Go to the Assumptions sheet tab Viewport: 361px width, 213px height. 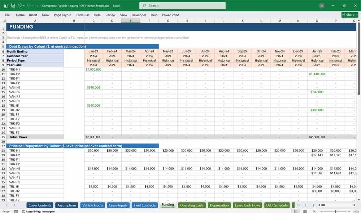coord(67,205)
